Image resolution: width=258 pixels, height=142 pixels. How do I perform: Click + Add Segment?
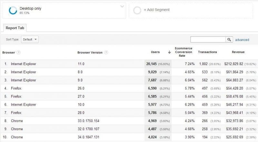[156, 10]
